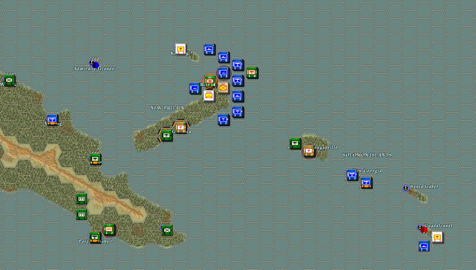Select the 5-4 blue carrier unit north of Rabaul
This screenshot has width=476, height=270.
coord(209,49)
